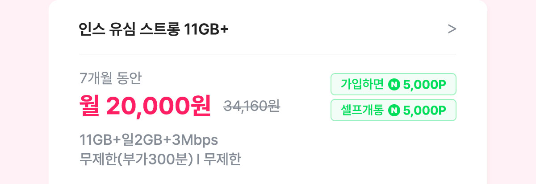Click the 5,000P text in 가입하면 badge
Image resolution: width=536 pixels, height=184 pixels.
tap(425, 84)
